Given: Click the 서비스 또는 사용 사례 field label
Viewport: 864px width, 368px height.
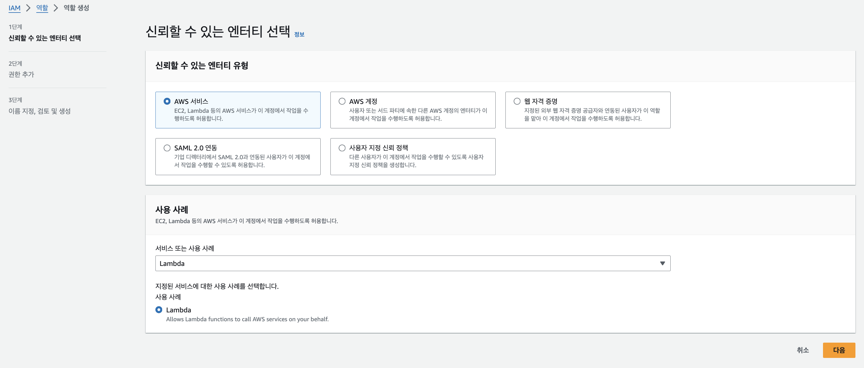Looking at the screenshot, I should coord(184,248).
